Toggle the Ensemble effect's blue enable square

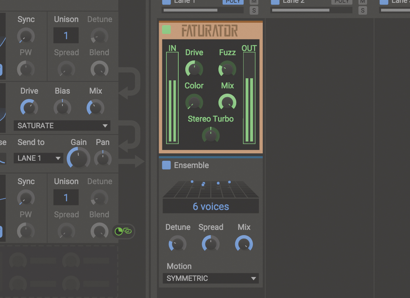tap(166, 165)
